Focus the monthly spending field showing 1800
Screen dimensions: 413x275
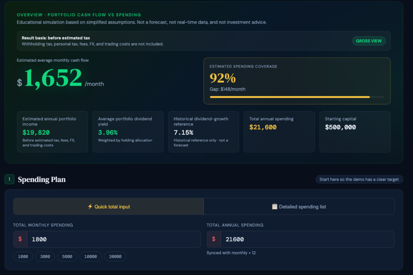(114, 239)
